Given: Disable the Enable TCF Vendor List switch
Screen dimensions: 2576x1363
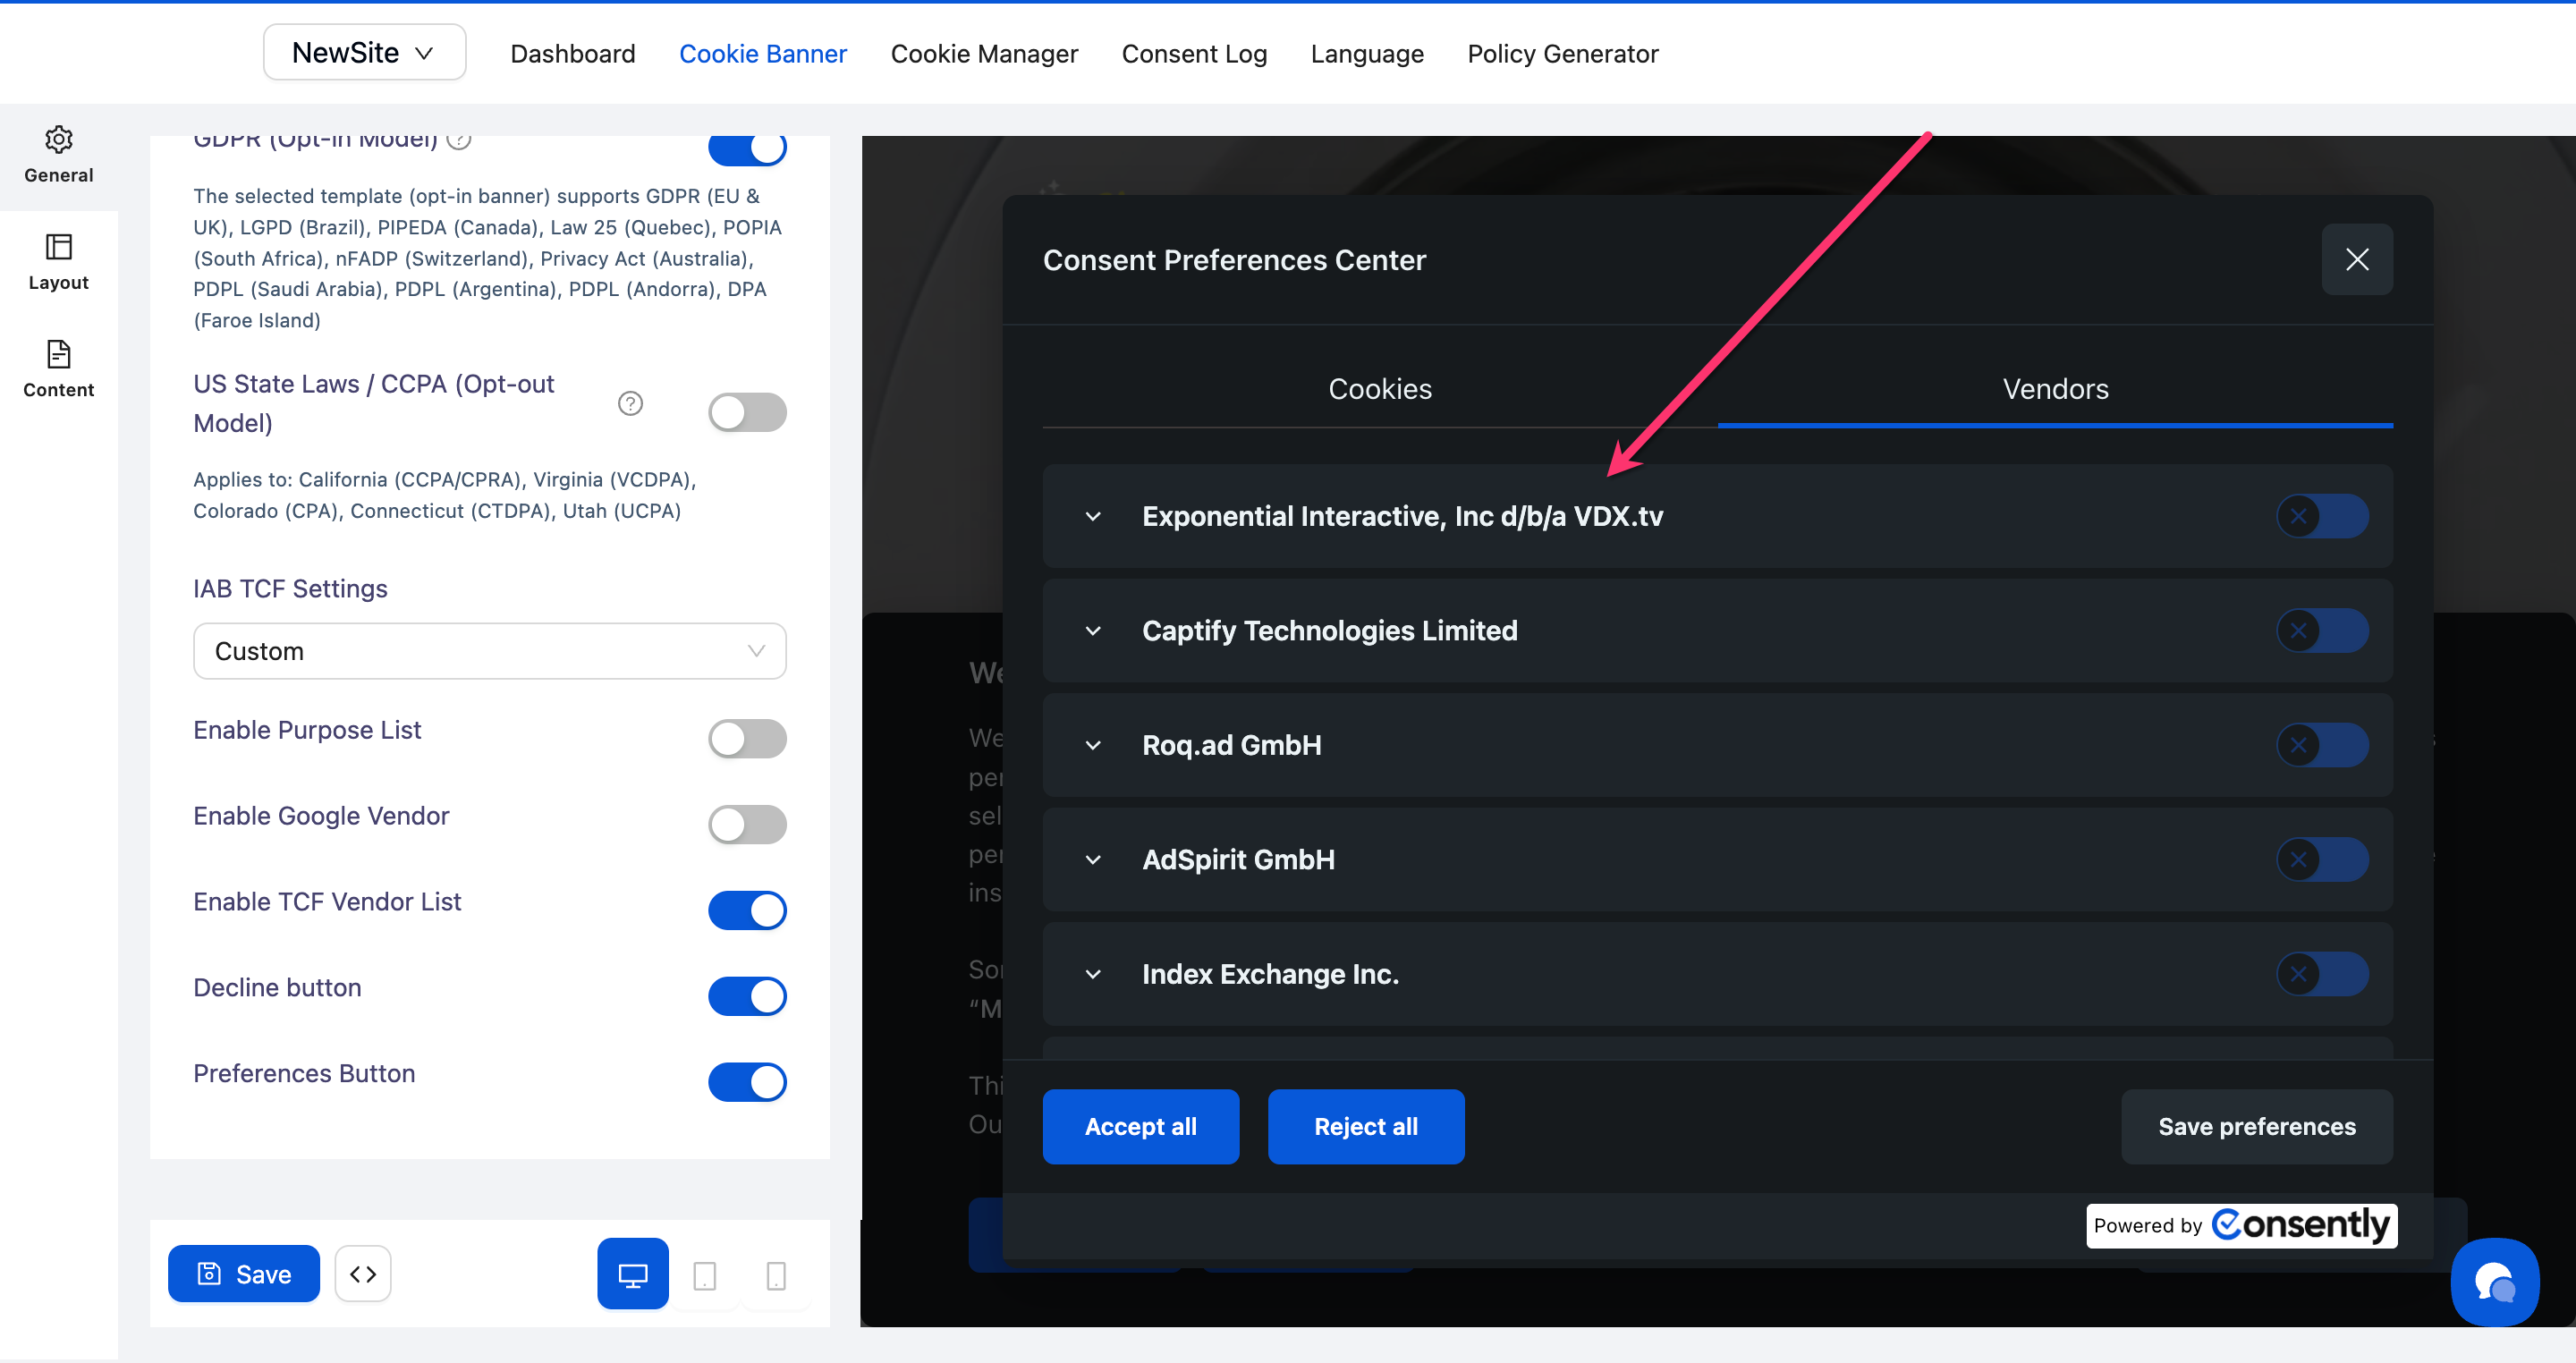Looking at the screenshot, I should [747, 910].
